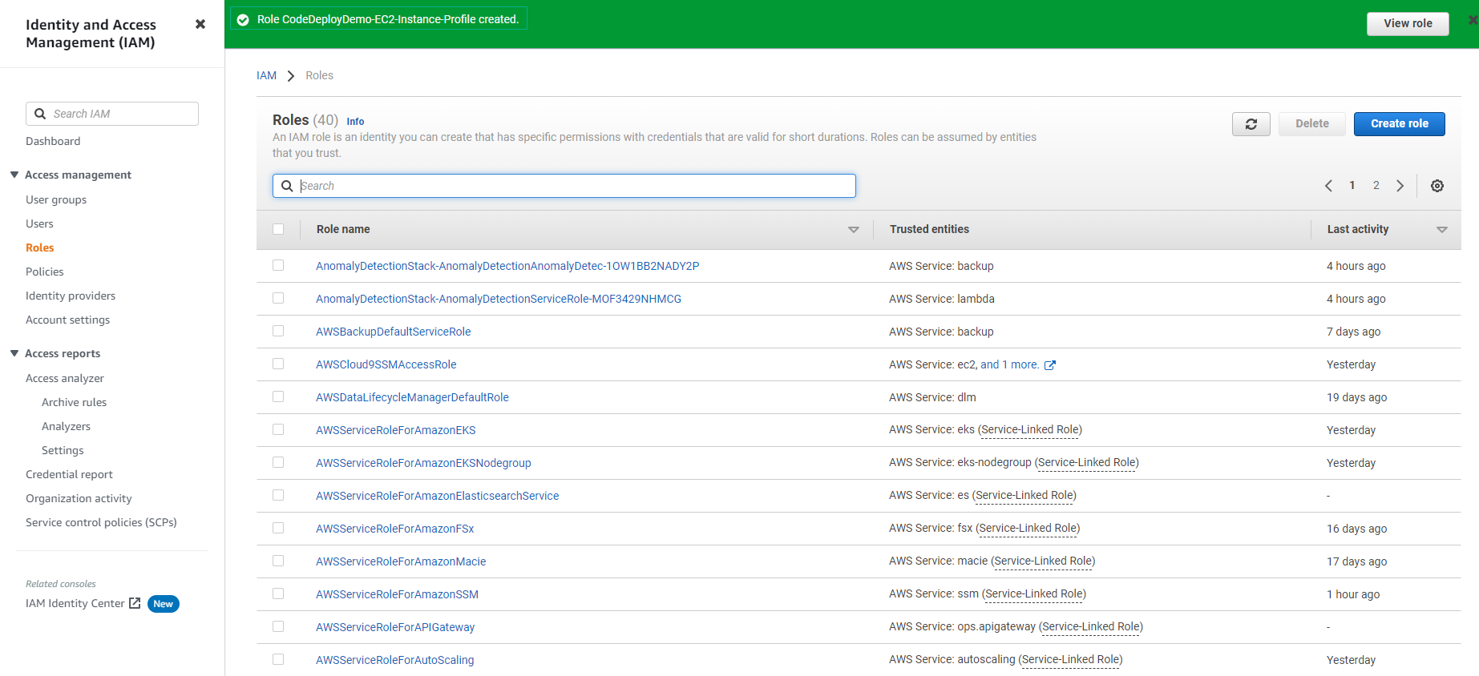This screenshot has height=676, width=1479.
Task: Click the Delete button
Action: tap(1311, 124)
